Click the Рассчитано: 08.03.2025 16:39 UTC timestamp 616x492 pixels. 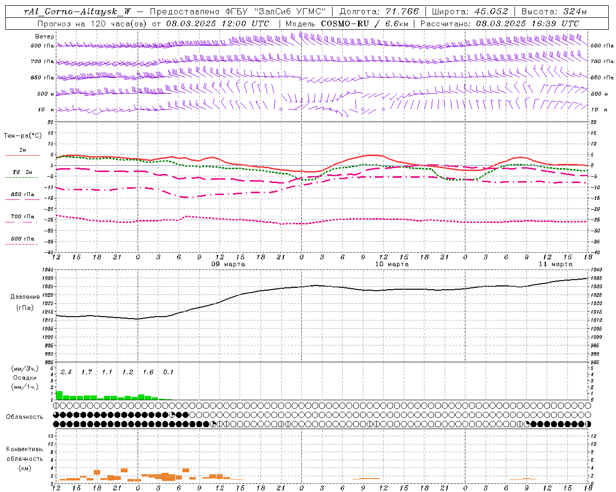[x=500, y=24]
